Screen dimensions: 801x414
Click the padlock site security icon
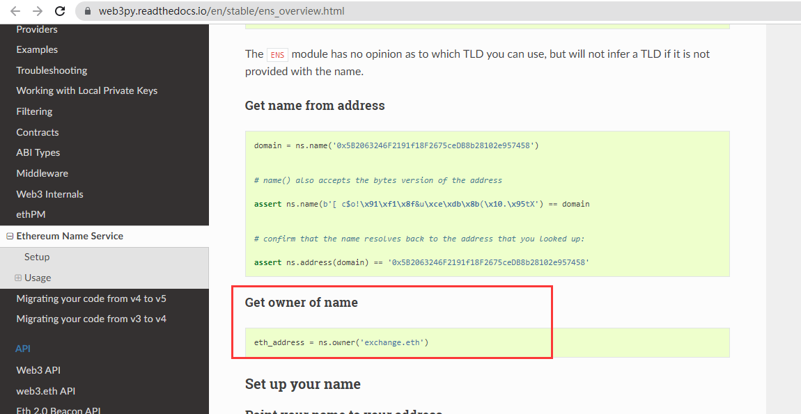87,10
